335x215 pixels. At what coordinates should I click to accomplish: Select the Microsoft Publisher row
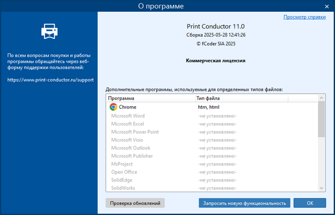click(212, 156)
